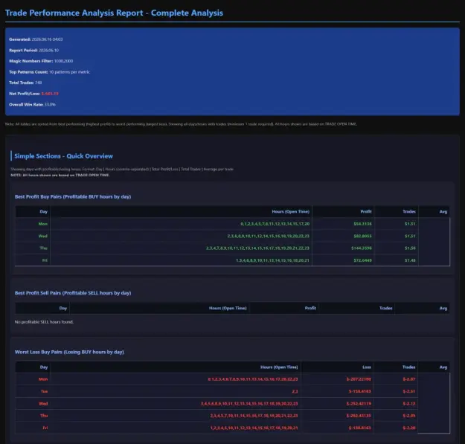This screenshot has height=444, width=465.
Task: Click Trades header in Best Profit Sell table
Action: click(385, 308)
